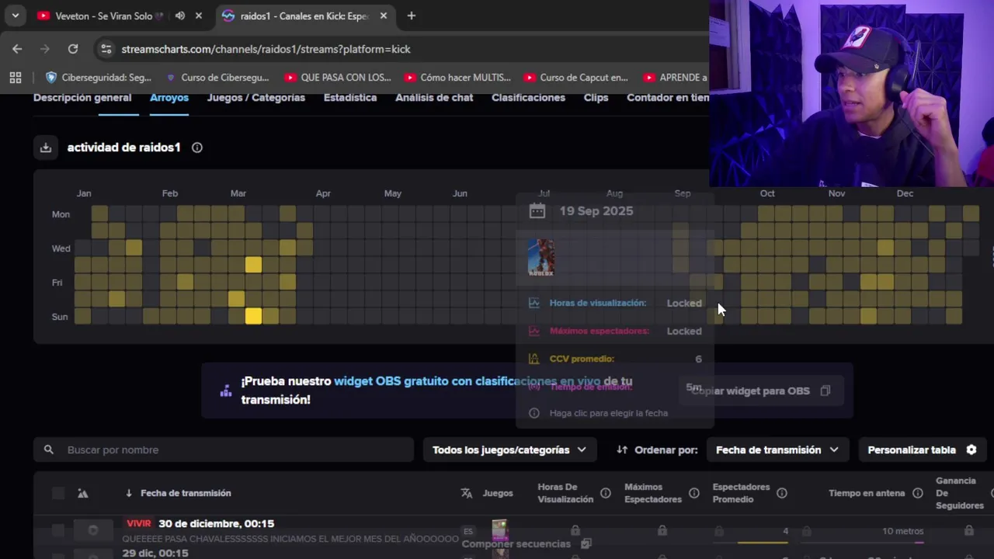This screenshot has width=994, height=559.
Task: Click the 10 metros airtime value
Action: coord(903,531)
